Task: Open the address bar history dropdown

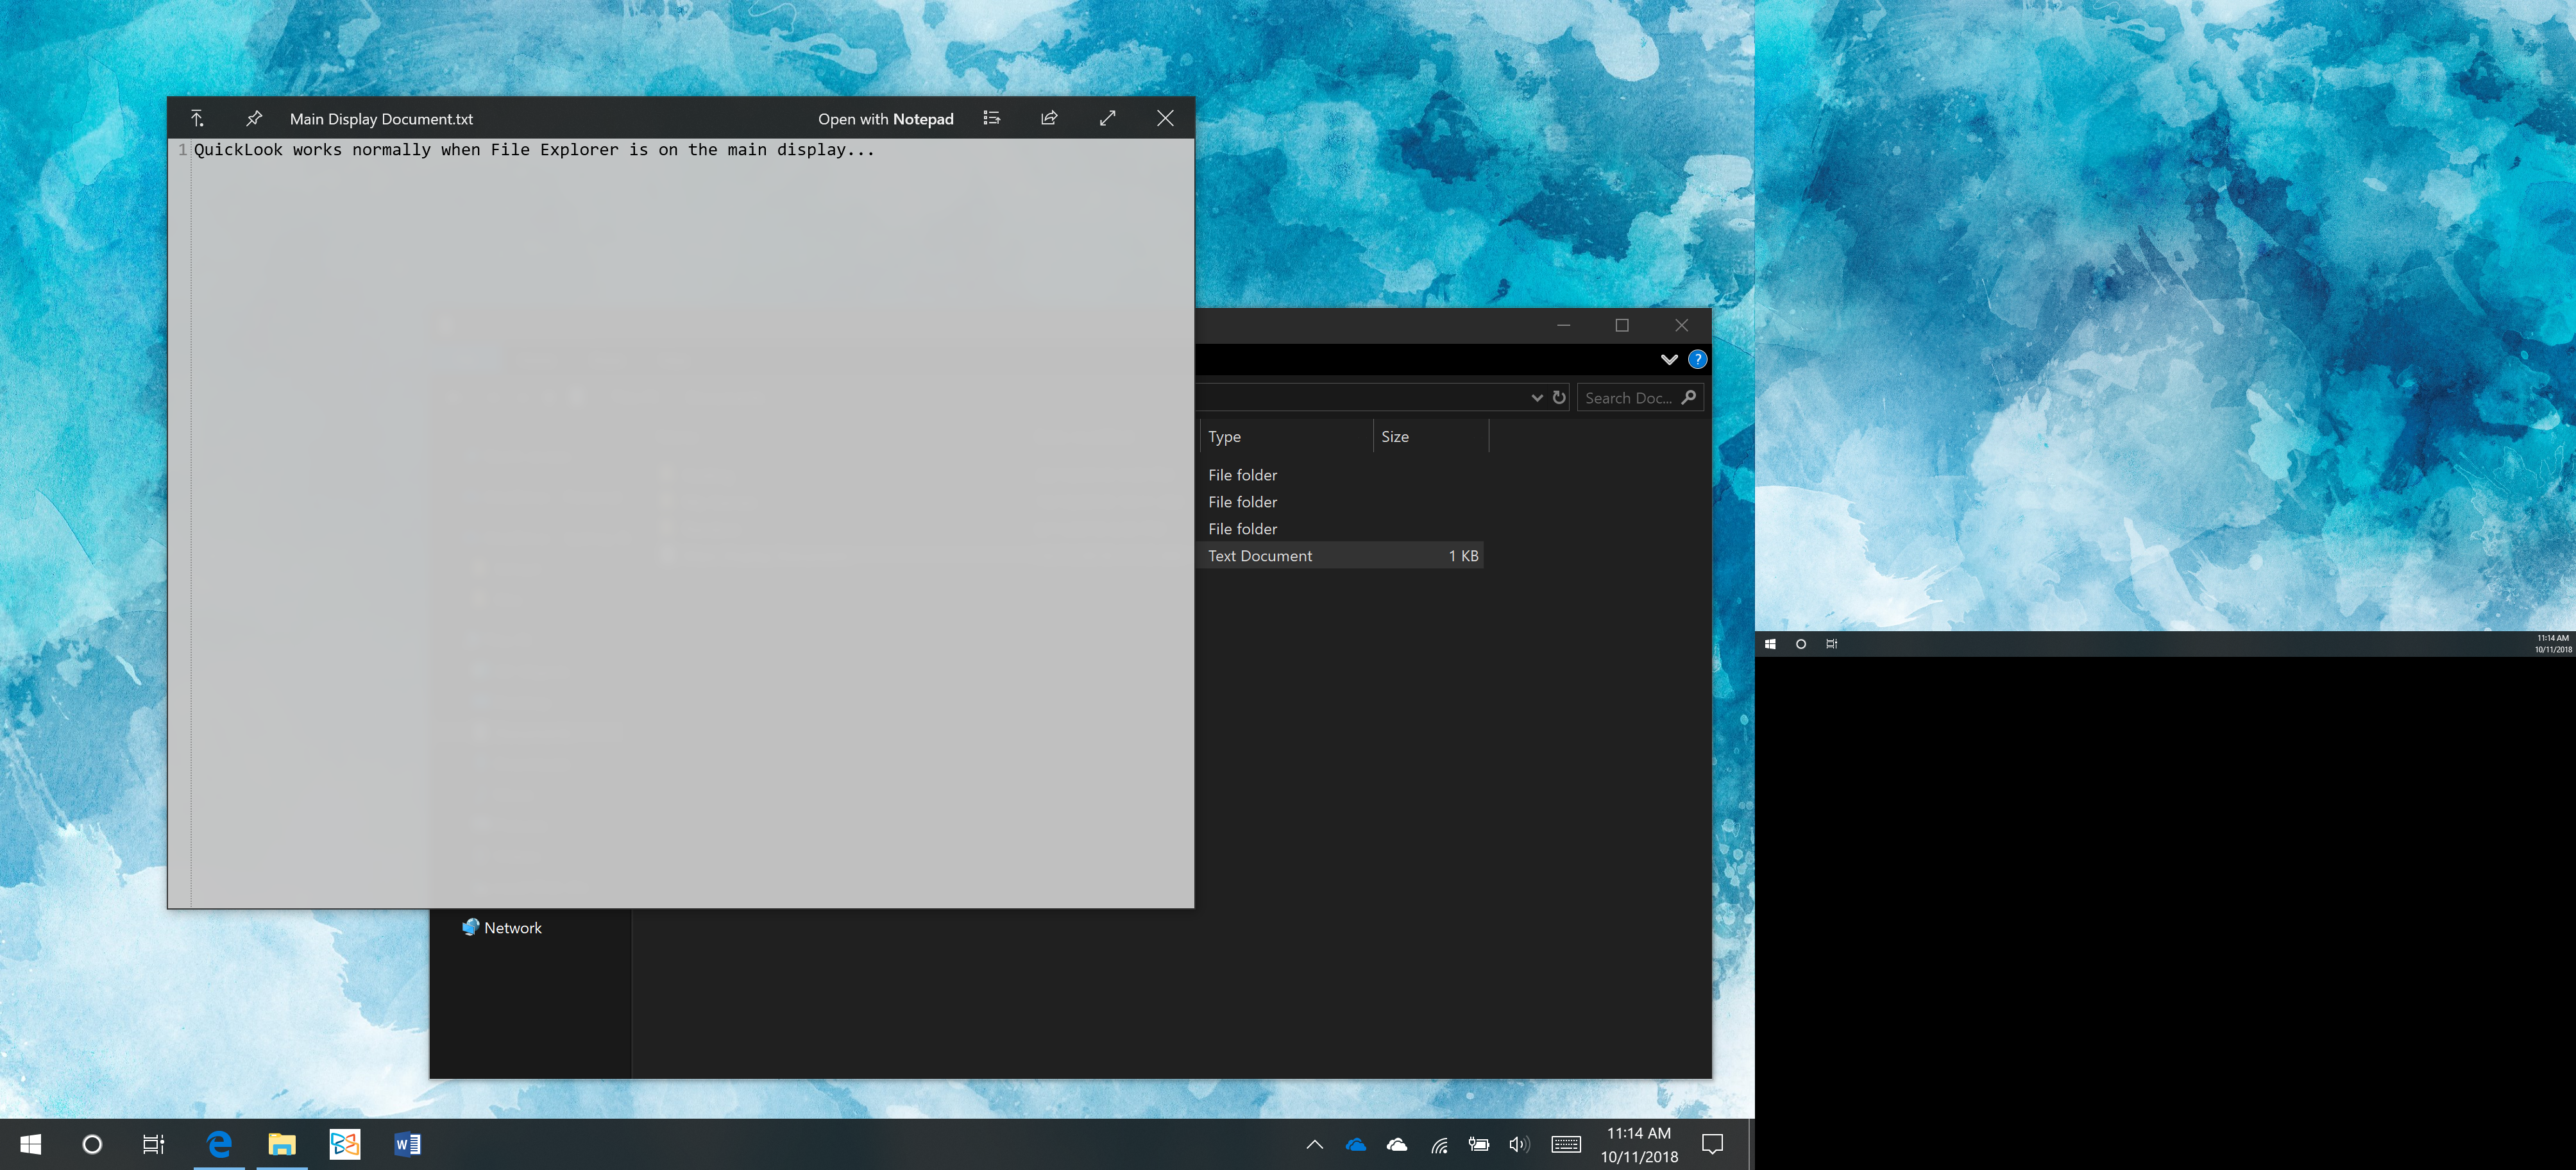Action: [x=1537, y=398]
